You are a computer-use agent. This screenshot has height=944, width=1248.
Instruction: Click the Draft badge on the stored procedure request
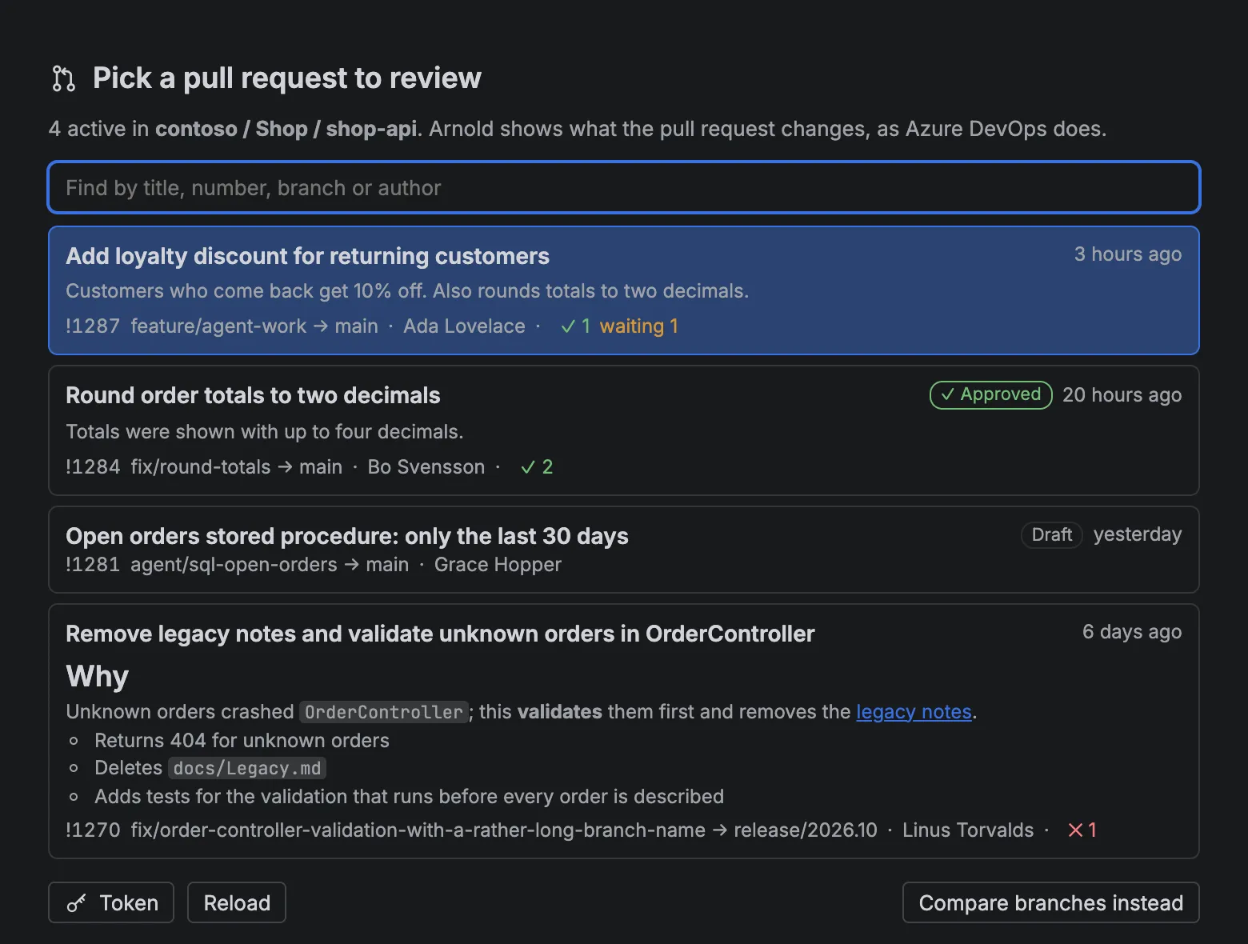tap(1051, 534)
